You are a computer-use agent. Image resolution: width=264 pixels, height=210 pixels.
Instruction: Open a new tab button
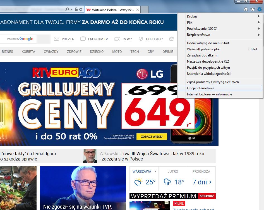click(145, 10)
